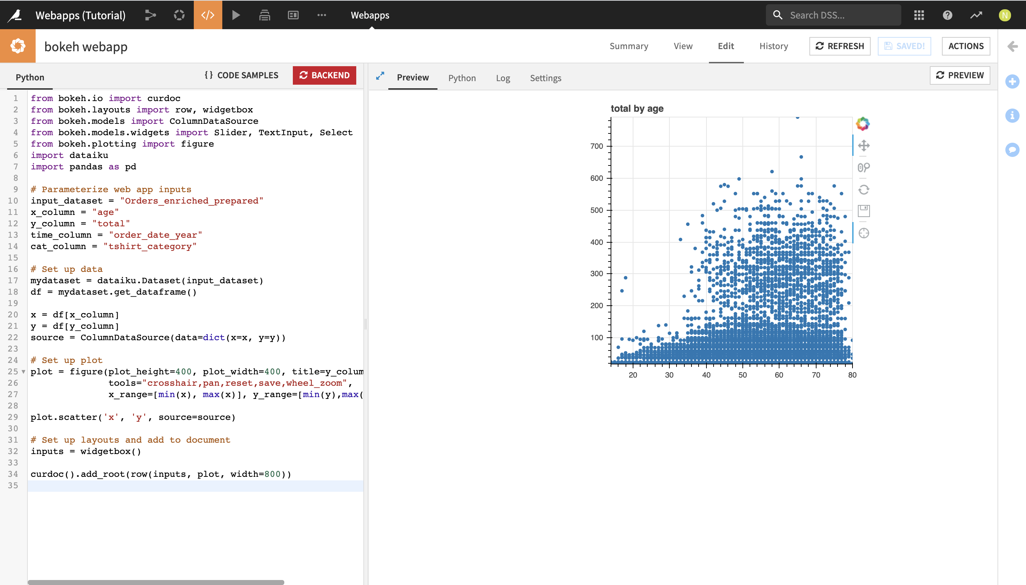Open the activity trend arrow icon
This screenshot has width=1026, height=585.
pos(976,15)
